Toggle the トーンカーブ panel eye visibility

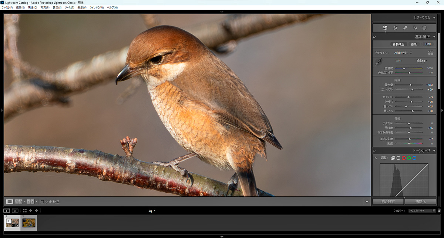(374, 151)
